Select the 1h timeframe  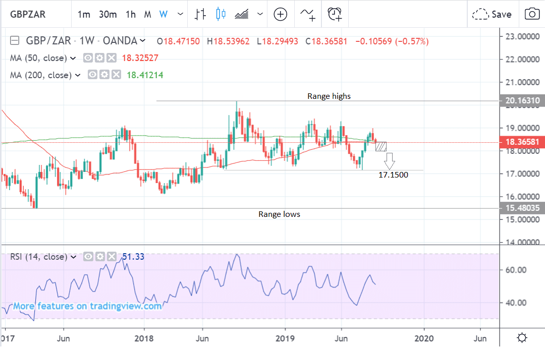point(131,14)
